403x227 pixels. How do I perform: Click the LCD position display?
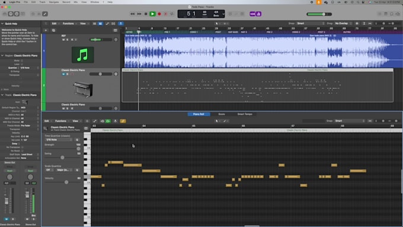coord(191,14)
